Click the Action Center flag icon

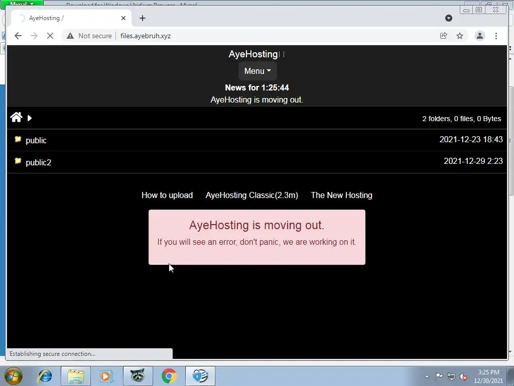[x=439, y=376]
